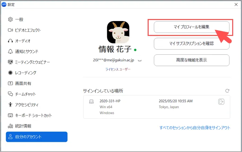
Task: Click the Zoom logo in title bar
Action: point(4,4)
